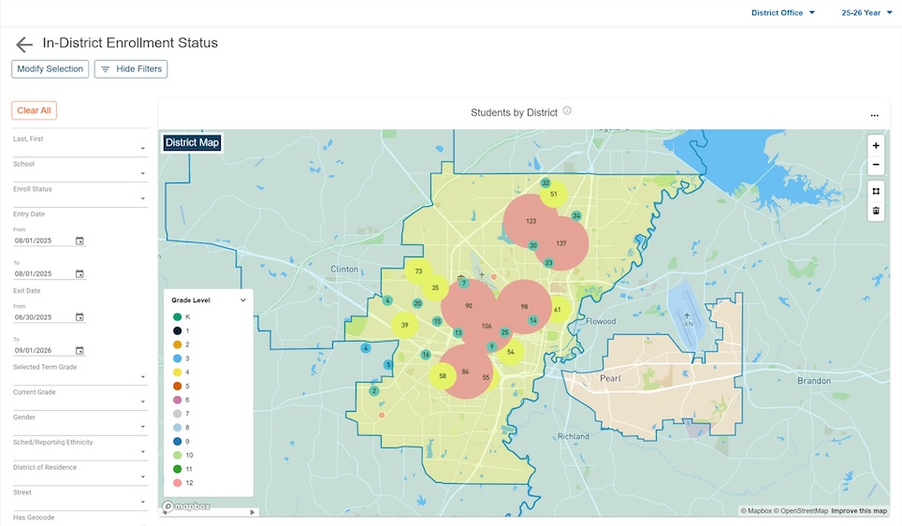Click the trash delete icon on map
Viewport: 902px width, 526px height.
(x=876, y=211)
